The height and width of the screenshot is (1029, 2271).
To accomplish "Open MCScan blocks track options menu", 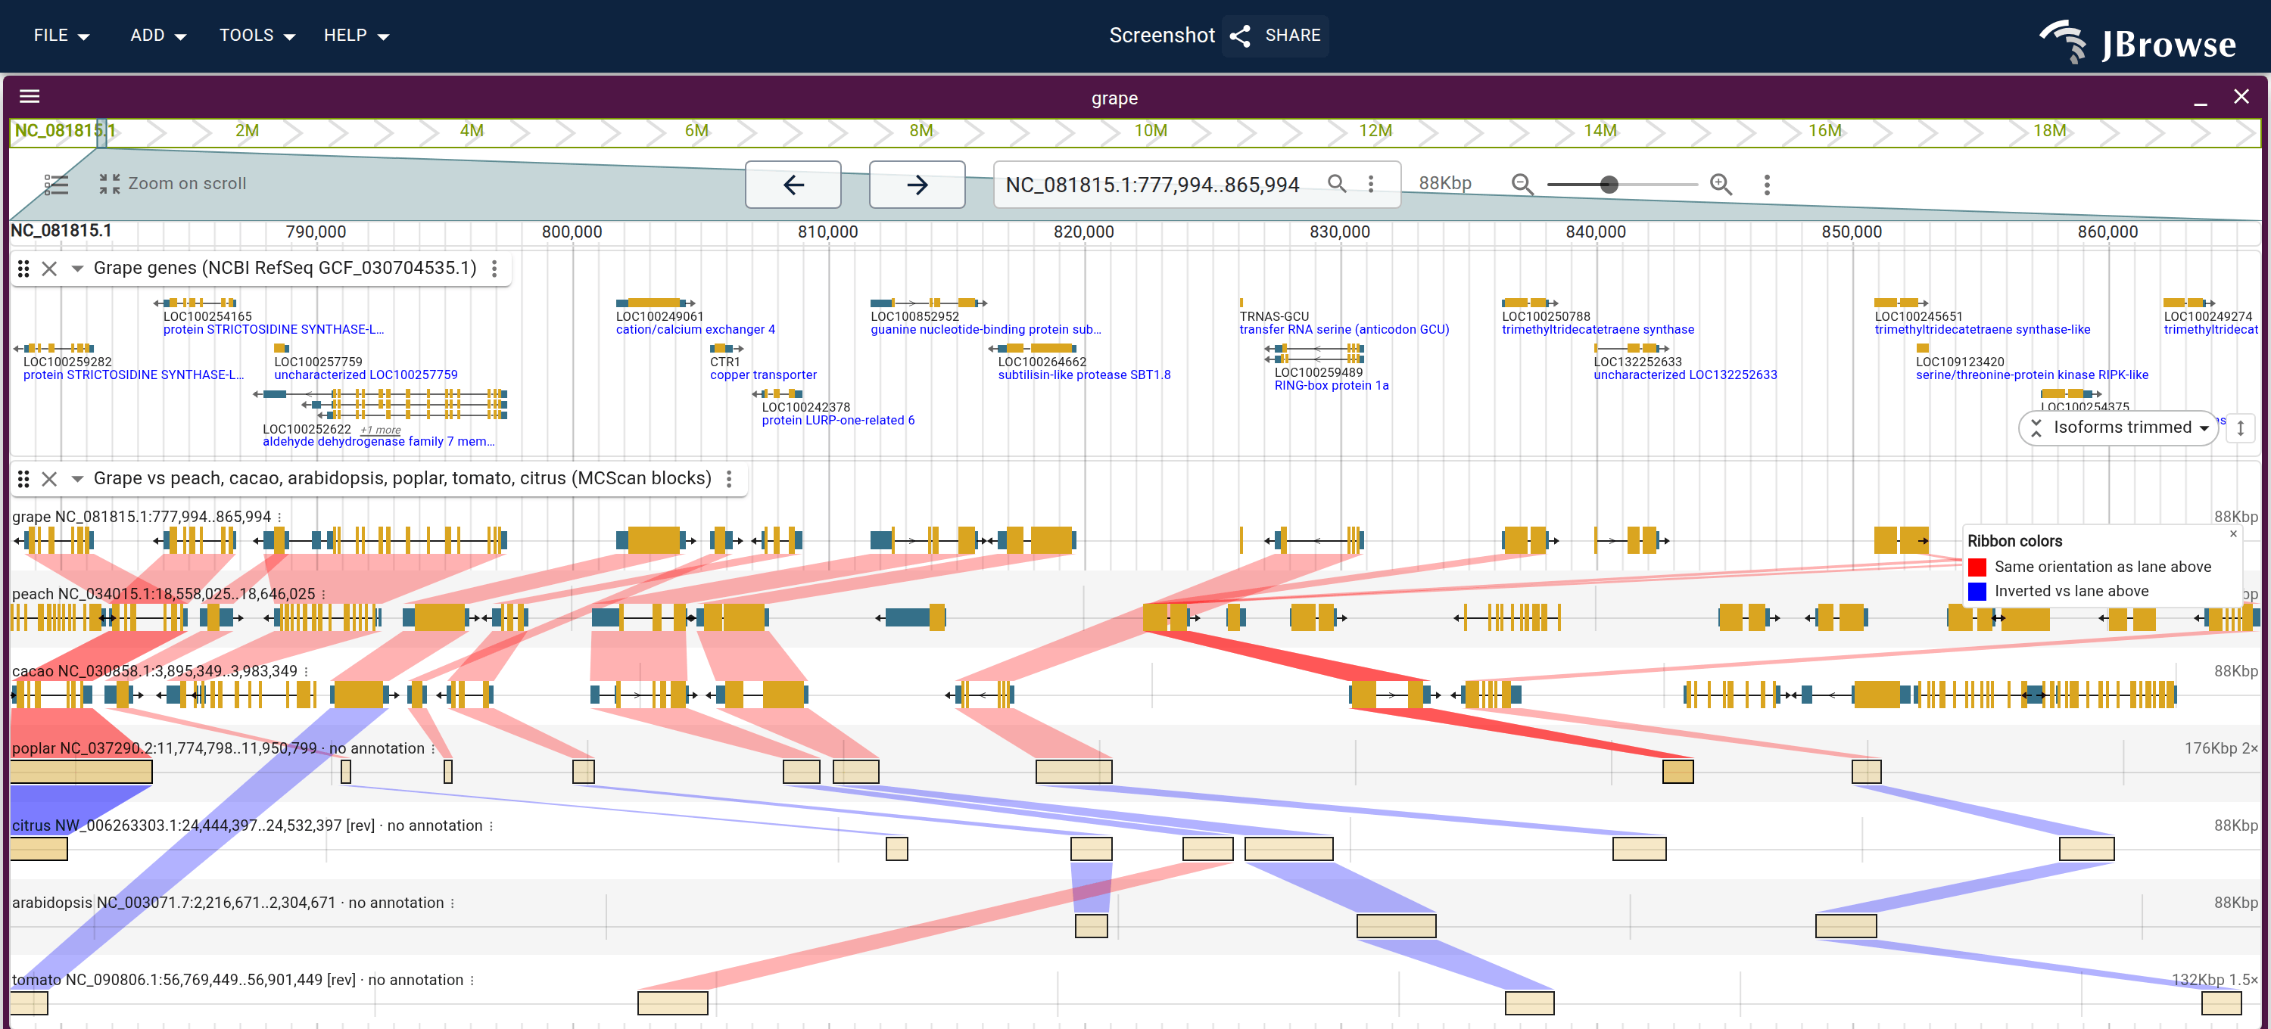I will (728, 478).
